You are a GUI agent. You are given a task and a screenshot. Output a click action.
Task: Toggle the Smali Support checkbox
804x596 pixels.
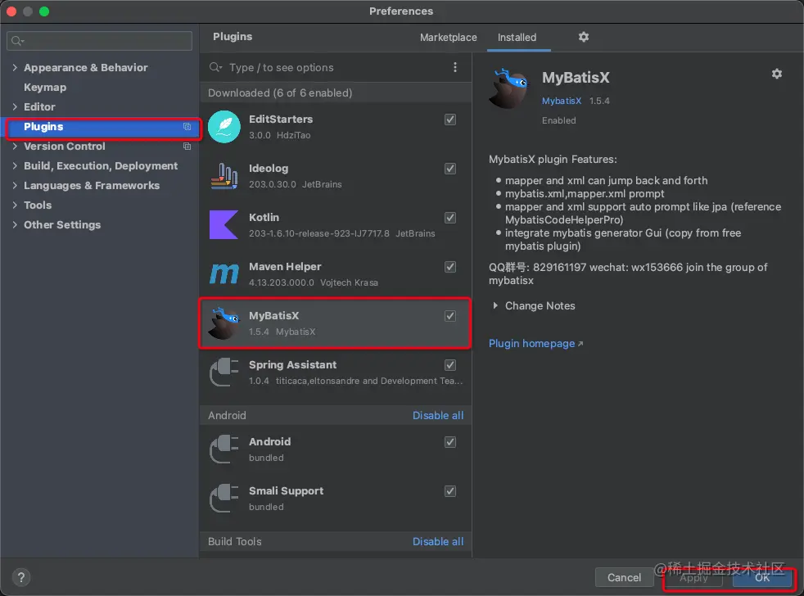coord(450,491)
